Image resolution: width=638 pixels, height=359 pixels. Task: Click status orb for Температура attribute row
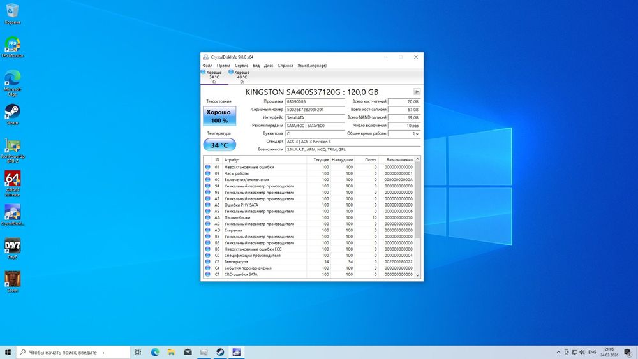coord(207,262)
